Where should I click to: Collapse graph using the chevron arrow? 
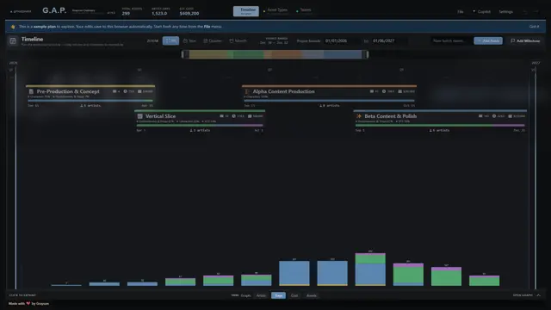[538, 295]
